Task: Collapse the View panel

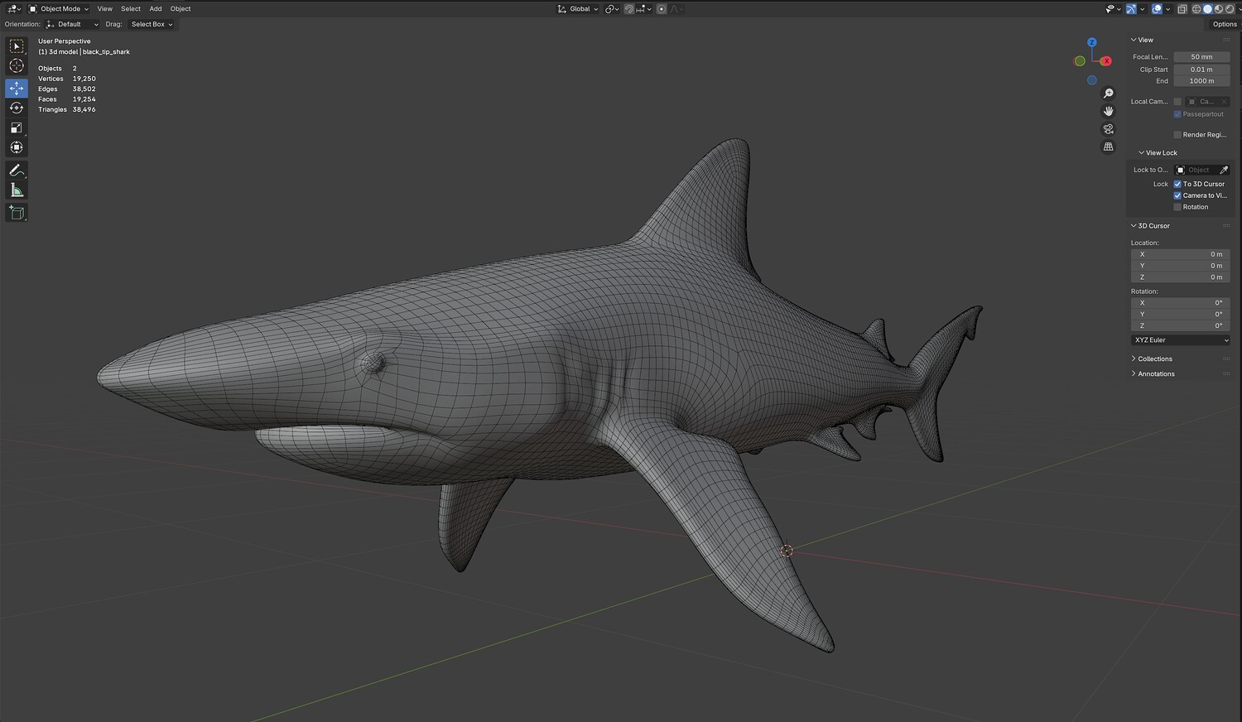Action: pos(1142,40)
